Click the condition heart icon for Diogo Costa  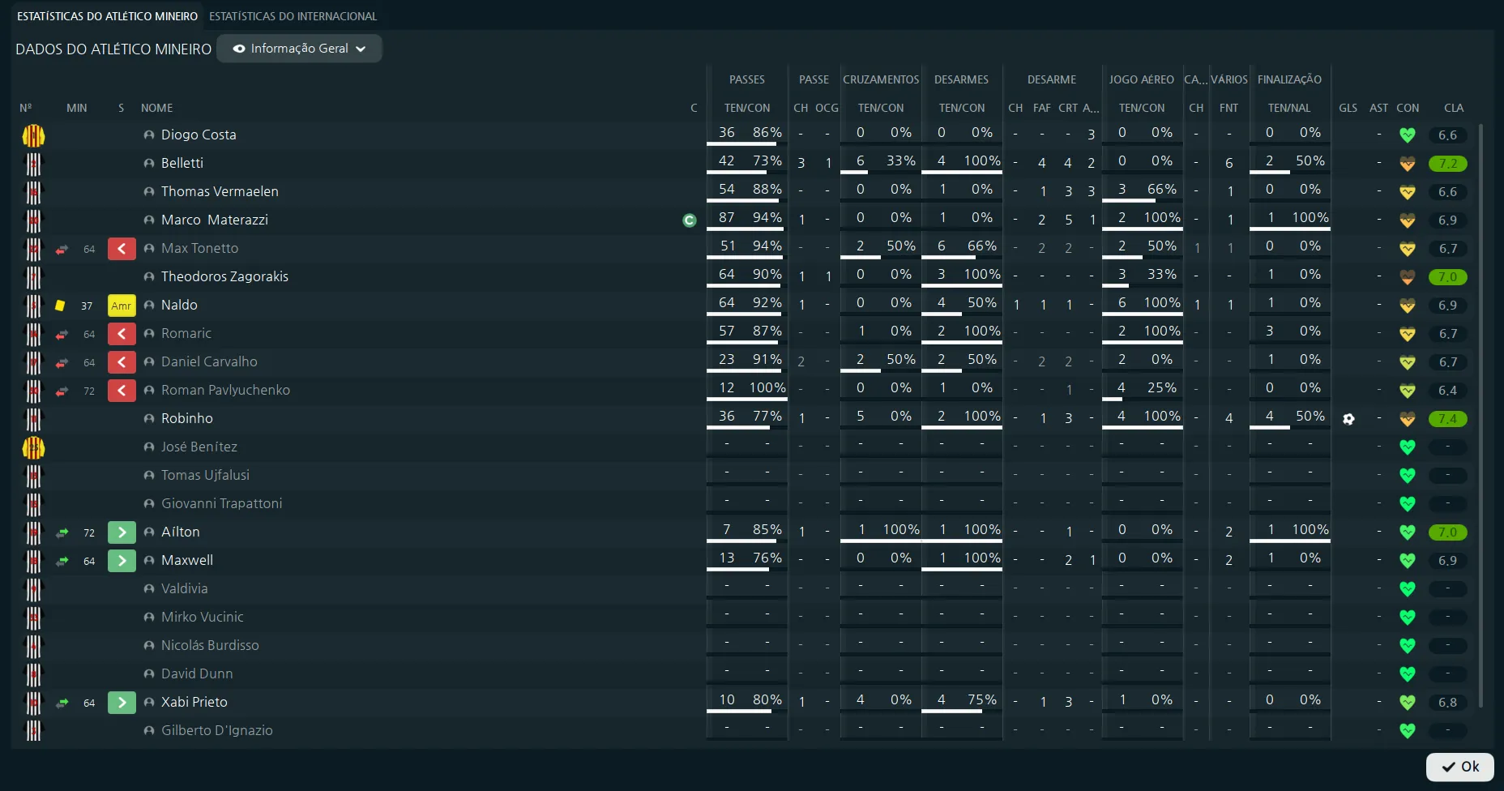pos(1408,135)
